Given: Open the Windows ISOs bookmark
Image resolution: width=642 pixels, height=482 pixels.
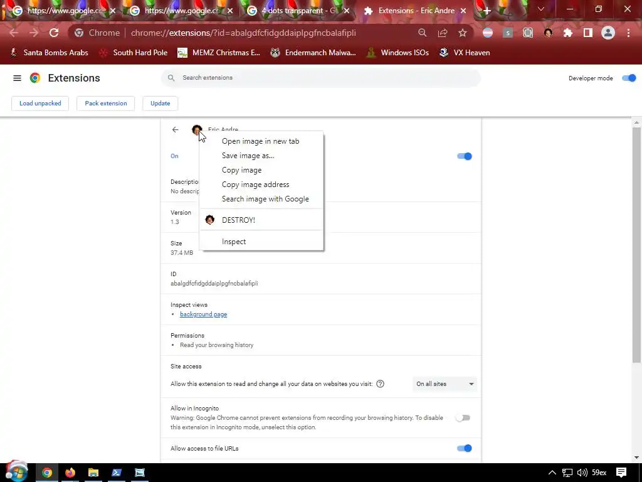Looking at the screenshot, I should (397, 53).
